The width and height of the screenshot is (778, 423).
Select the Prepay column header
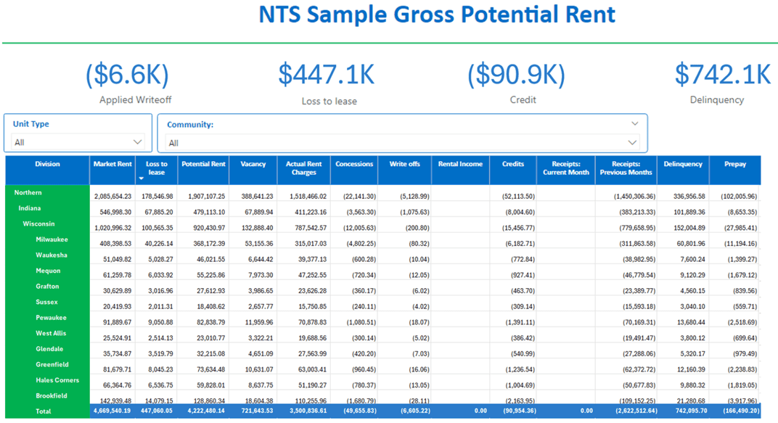click(x=734, y=165)
